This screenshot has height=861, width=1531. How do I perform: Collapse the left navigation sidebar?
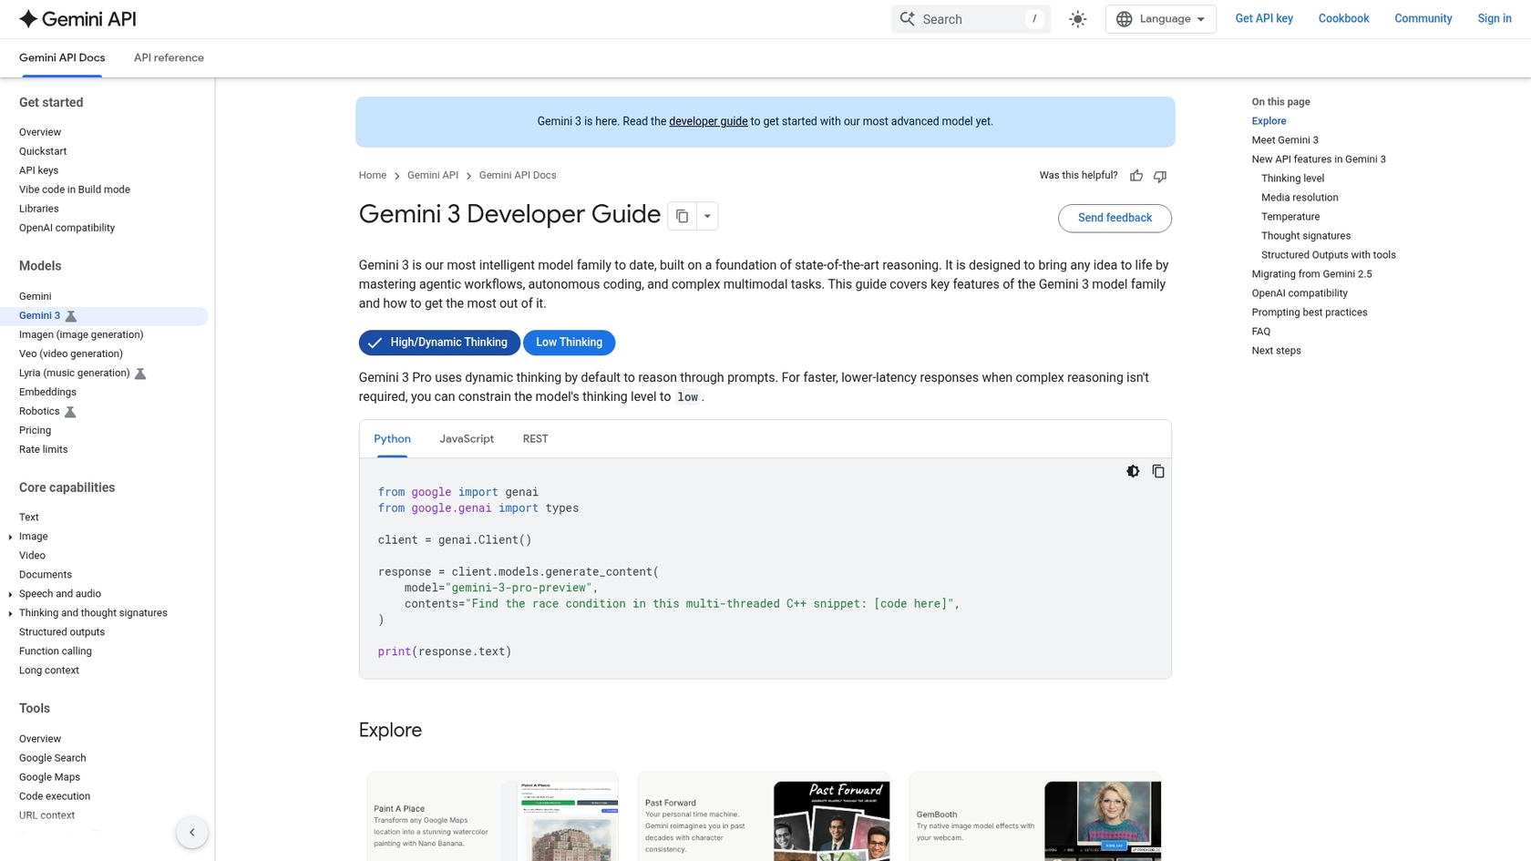[192, 832]
